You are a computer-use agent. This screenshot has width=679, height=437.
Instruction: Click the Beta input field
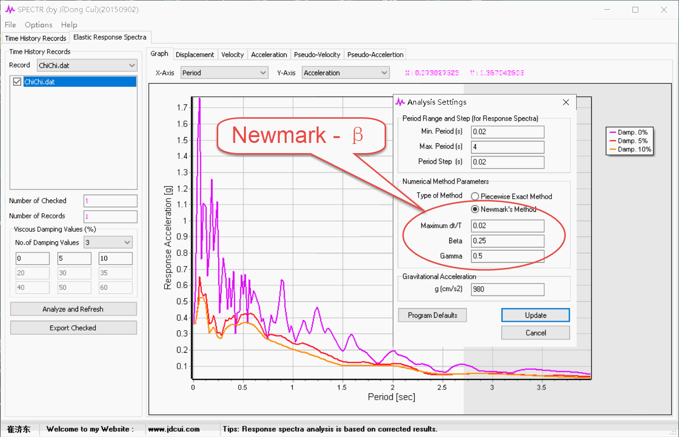(508, 241)
